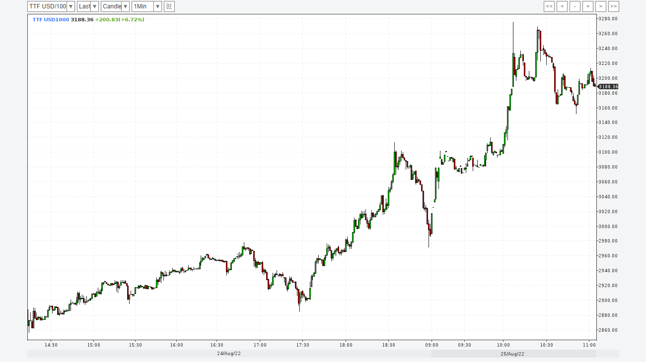
Task: Click the 3188.36 last price in the header
Action: [x=82, y=19]
